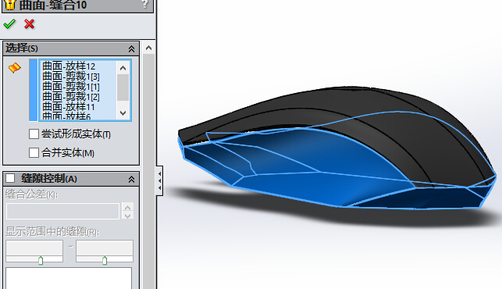Click the maximum gap range slider handle
The image size is (502, 289).
[105, 260]
